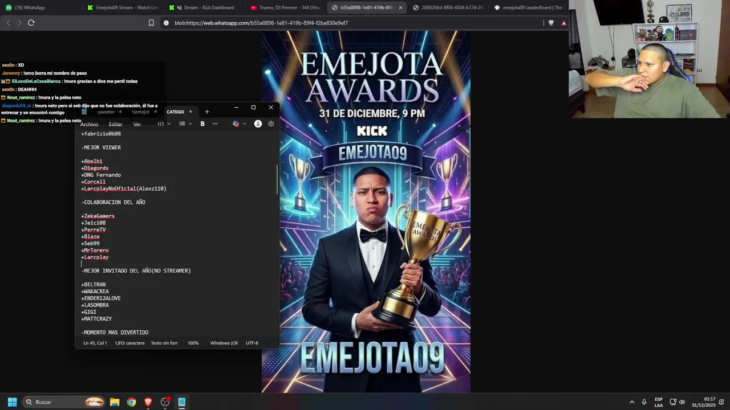Click the -MEJOR VIEWER heading text
Viewport: 730px width, 410px height.
pos(101,147)
